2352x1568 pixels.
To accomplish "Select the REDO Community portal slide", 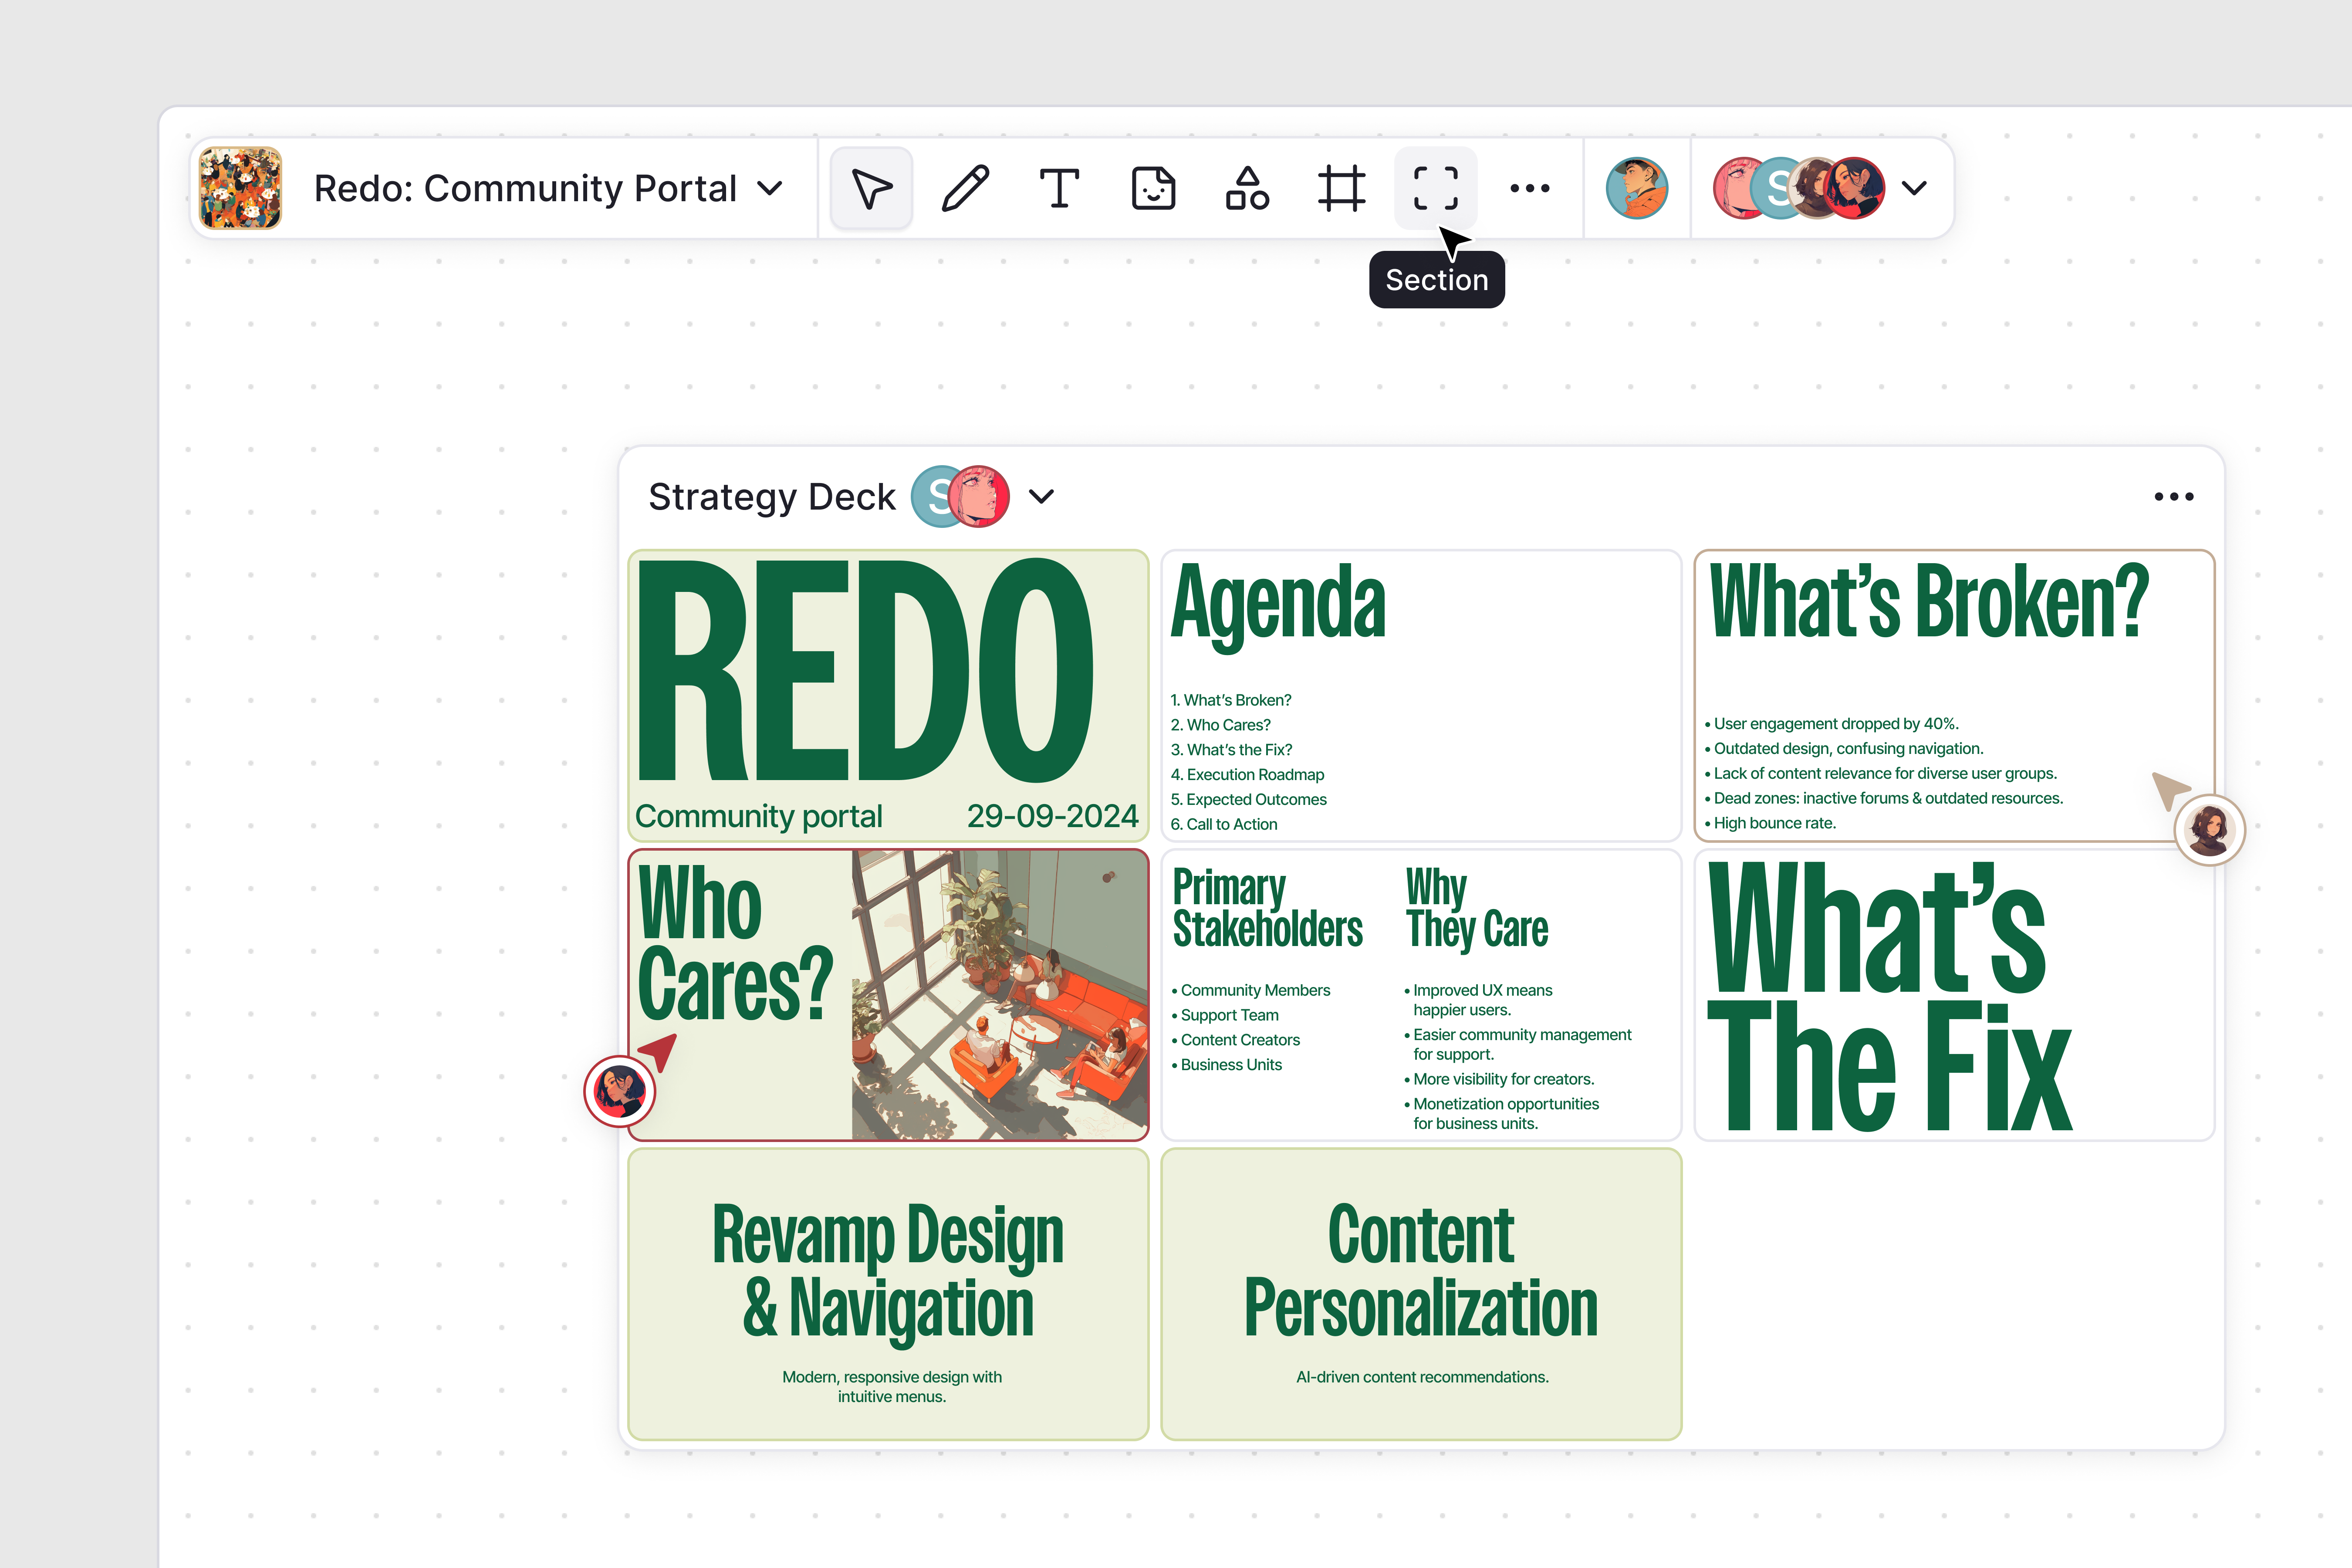I will pyautogui.click(x=888, y=695).
